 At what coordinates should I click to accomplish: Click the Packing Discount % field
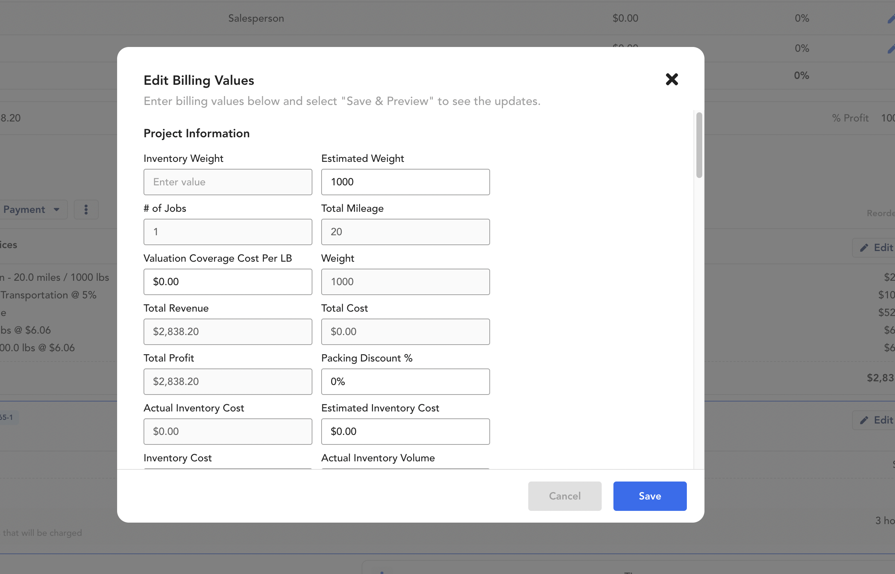click(406, 382)
